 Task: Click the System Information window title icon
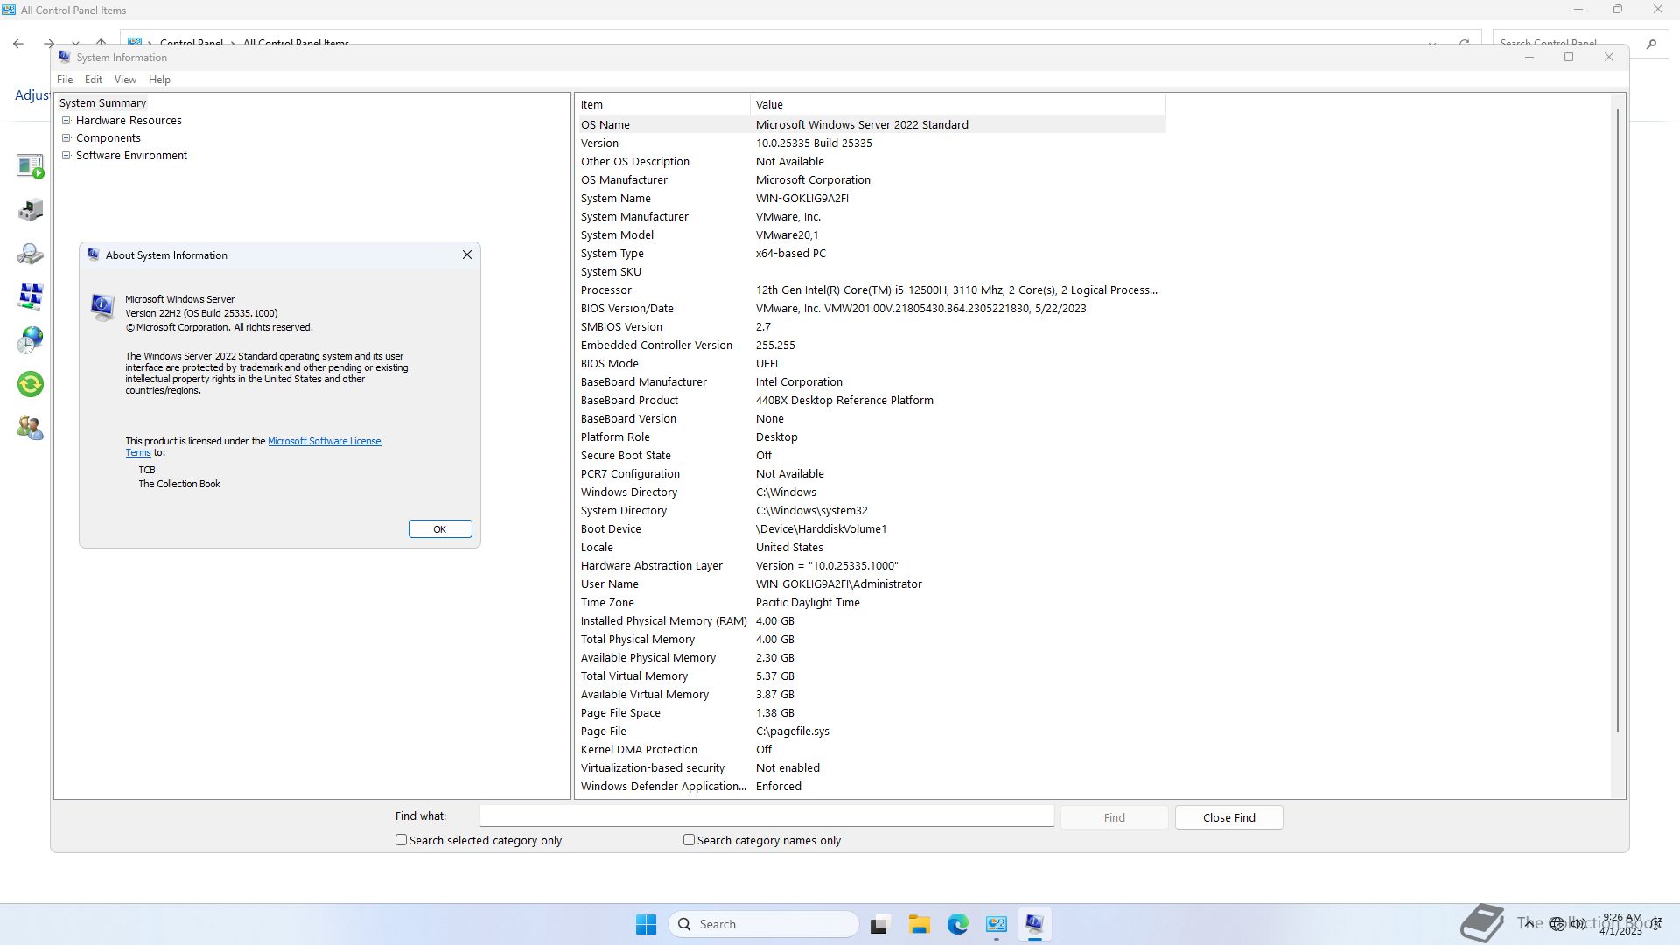pyautogui.click(x=64, y=57)
